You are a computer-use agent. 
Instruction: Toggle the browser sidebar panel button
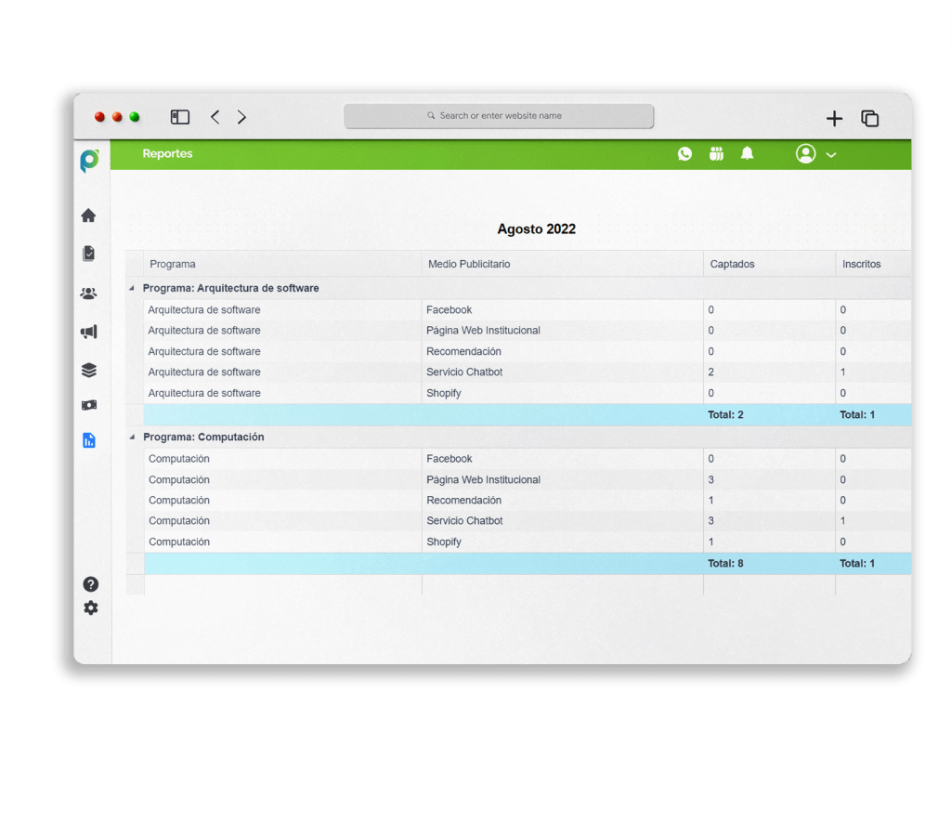point(180,116)
